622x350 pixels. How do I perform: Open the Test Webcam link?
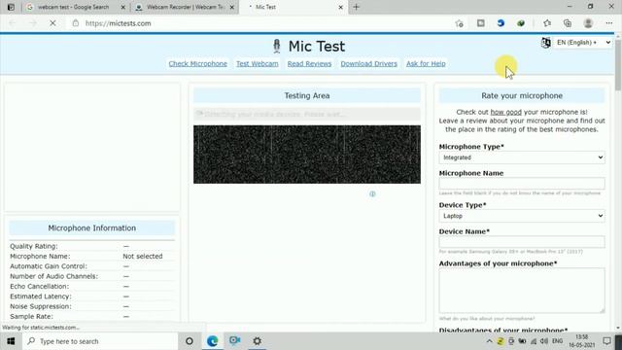(257, 63)
